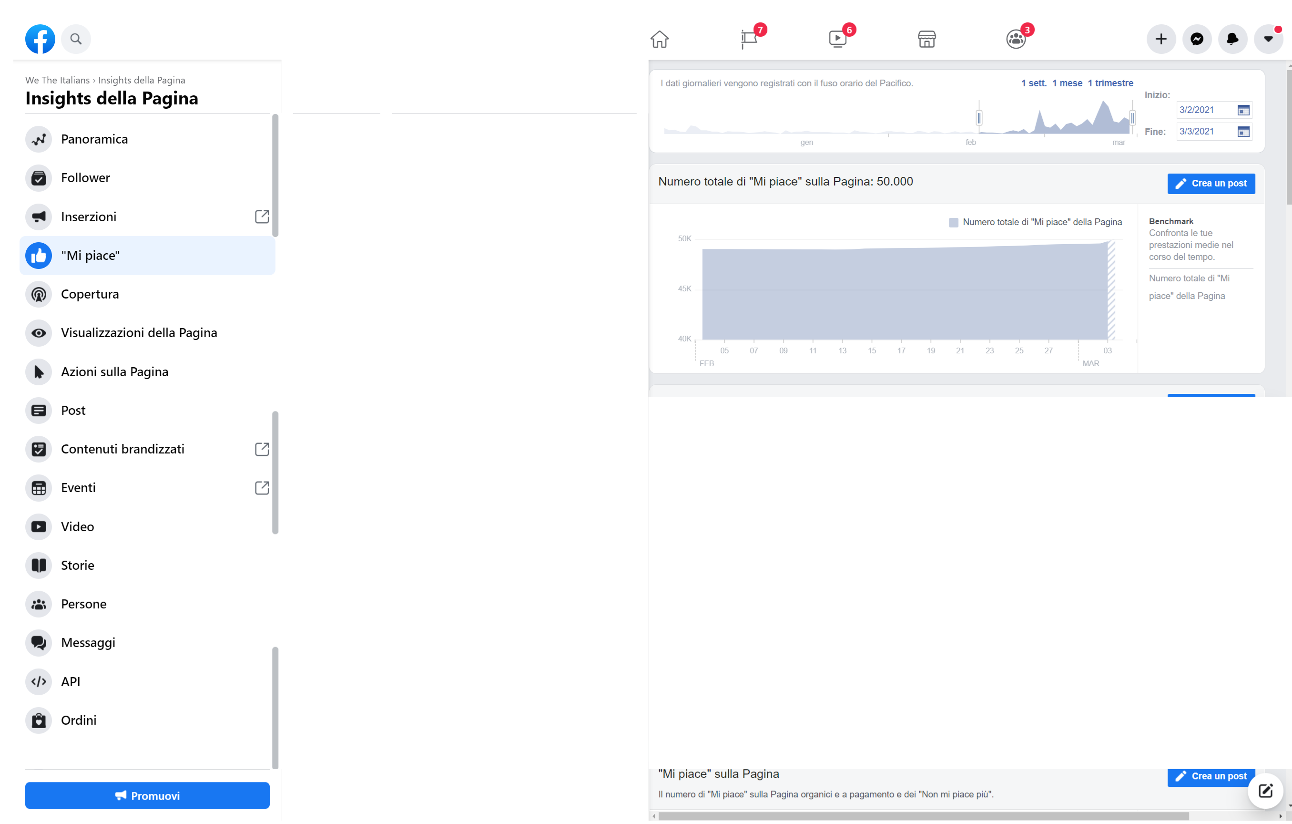Open the notifications bell icon
Screen dimensions: 1292x824
[x=1232, y=39]
